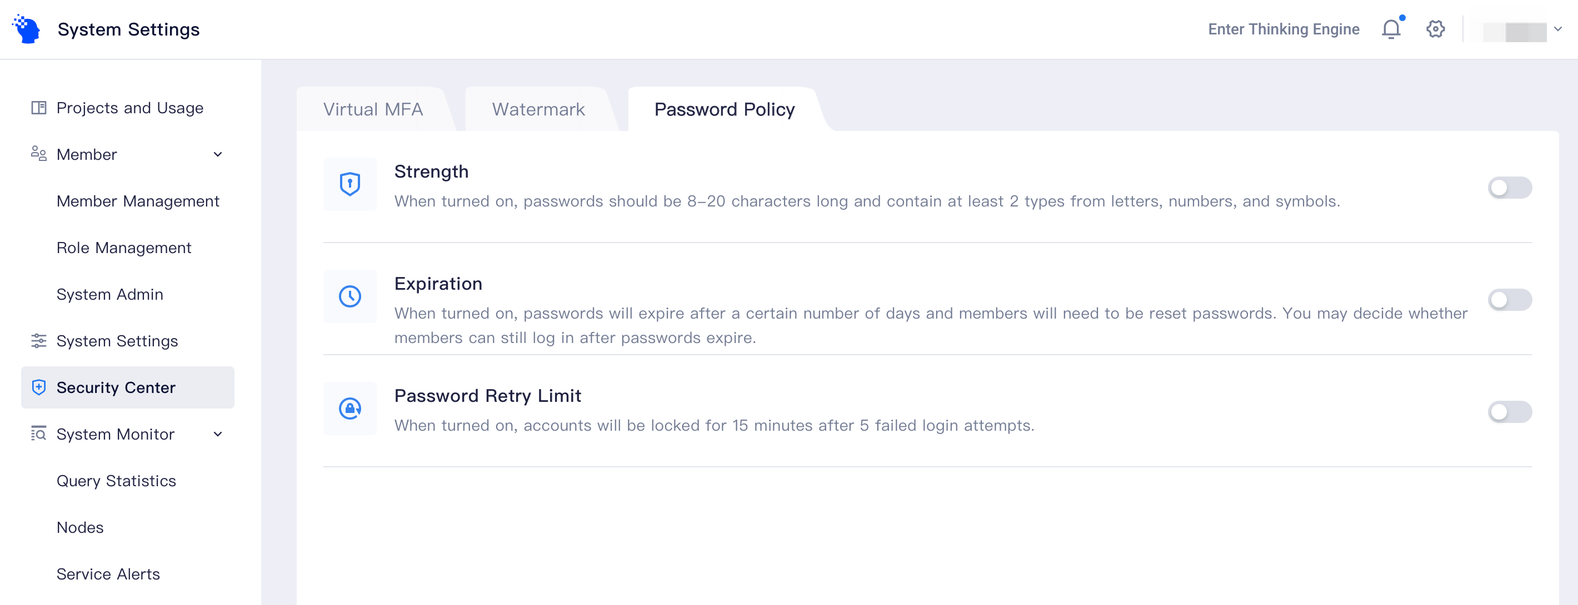Image resolution: width=1578 pixels, height=605 pixels.
Task: Switch to the Watermark tab
Action: coord(538,109)
